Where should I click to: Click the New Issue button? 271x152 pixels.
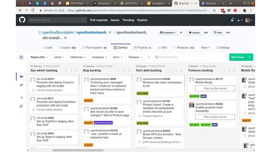(x=238, y=57)
